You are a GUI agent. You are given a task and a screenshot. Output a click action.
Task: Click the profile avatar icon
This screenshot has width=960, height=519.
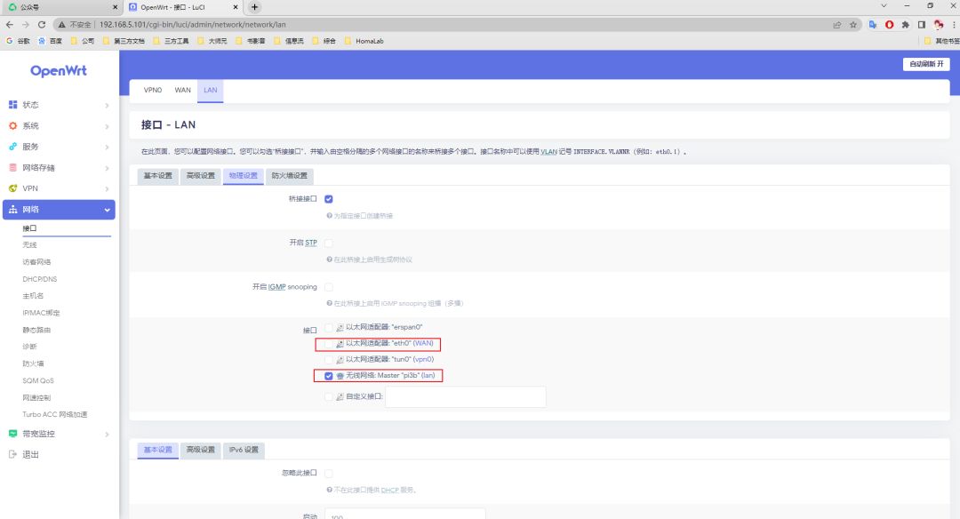point(939,25)
